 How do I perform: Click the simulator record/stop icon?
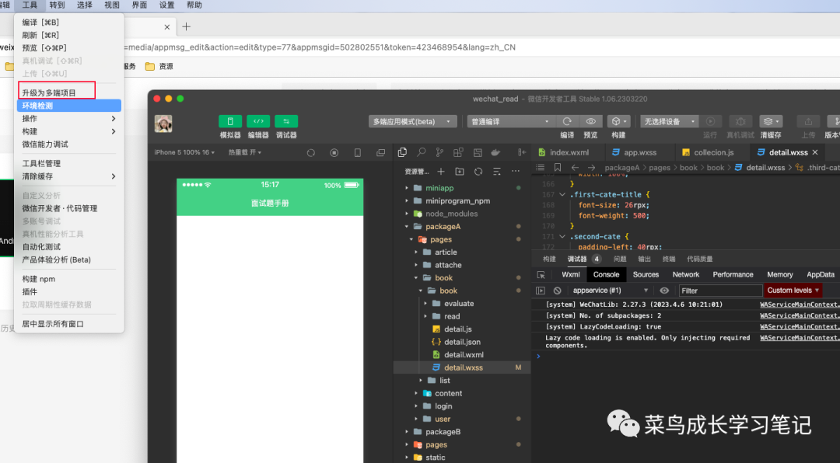334,153
